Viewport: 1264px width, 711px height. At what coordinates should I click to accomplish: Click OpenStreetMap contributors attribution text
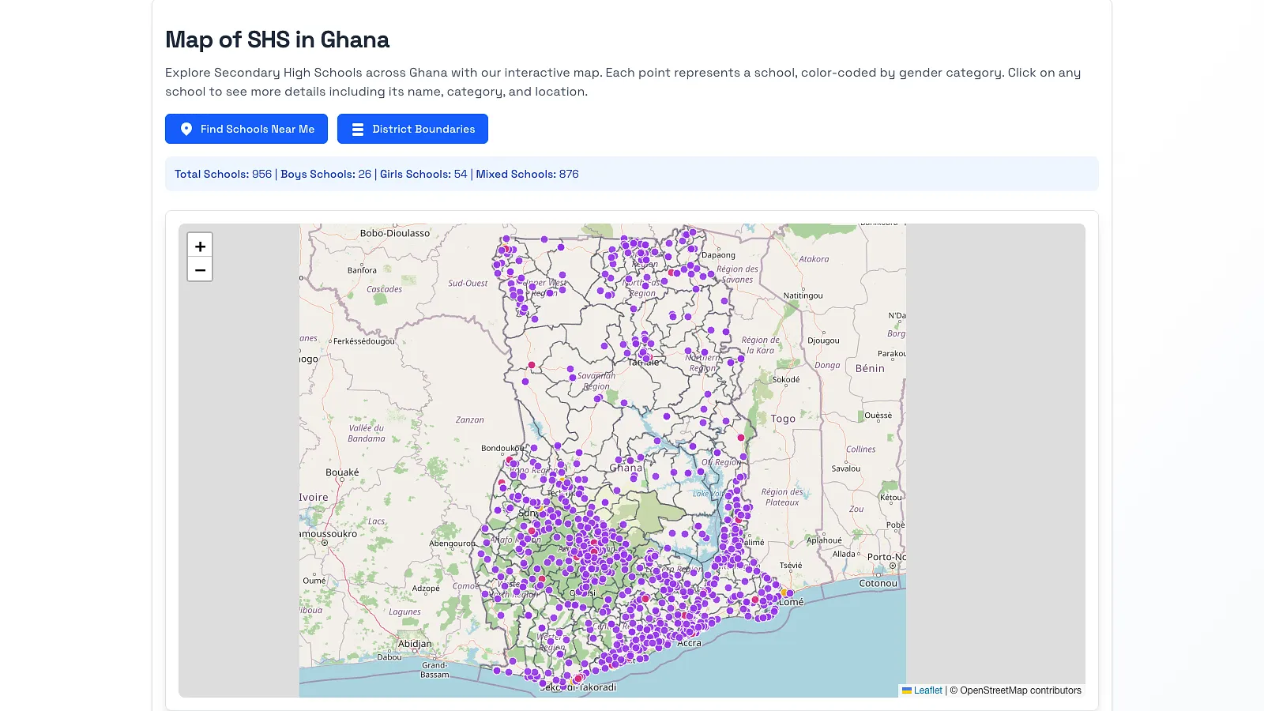coord(1015,690)
